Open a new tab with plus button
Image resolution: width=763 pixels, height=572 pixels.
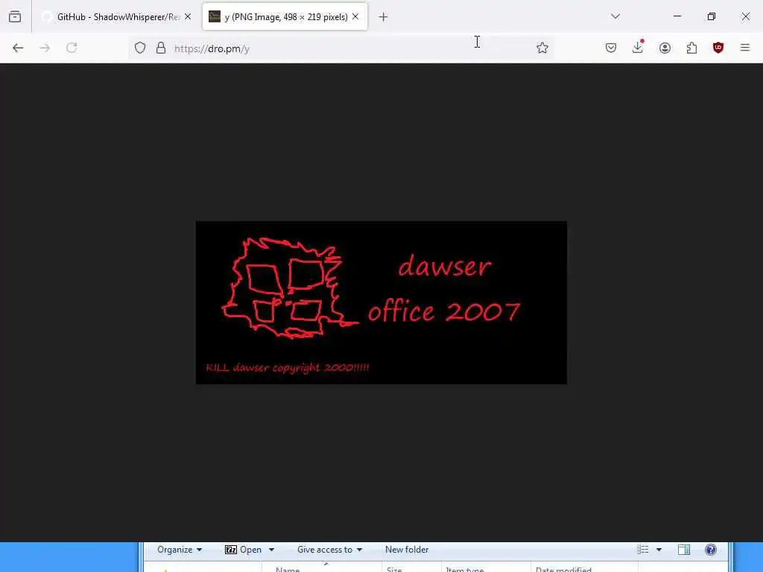(383, 17)
